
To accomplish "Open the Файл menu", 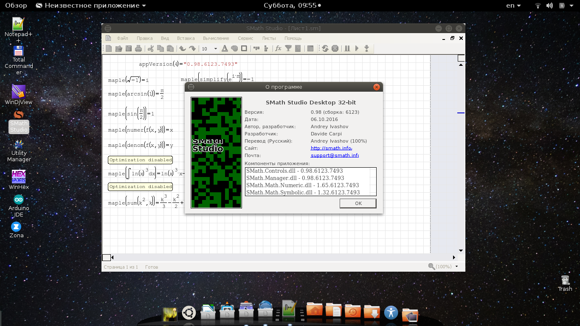I will [x=122, y=38].
